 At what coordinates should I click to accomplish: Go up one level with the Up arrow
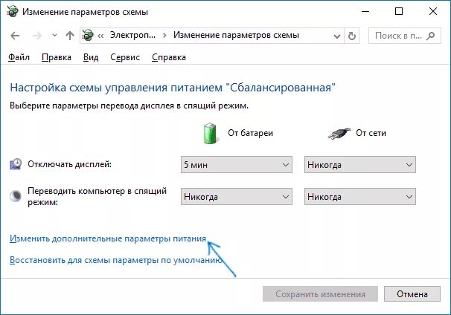(70, 36)
